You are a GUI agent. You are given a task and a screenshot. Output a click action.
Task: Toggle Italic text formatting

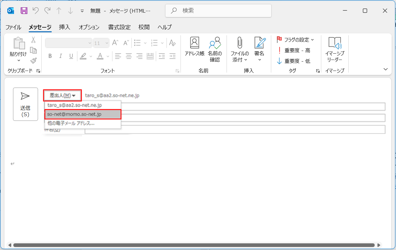(x=60, y=56)
